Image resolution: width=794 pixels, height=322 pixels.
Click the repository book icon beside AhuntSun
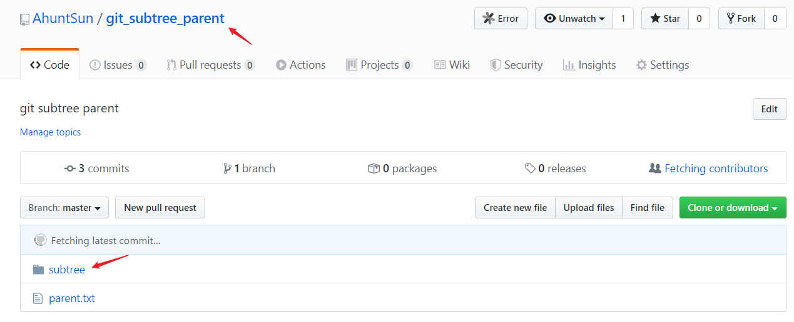(24, 19)
